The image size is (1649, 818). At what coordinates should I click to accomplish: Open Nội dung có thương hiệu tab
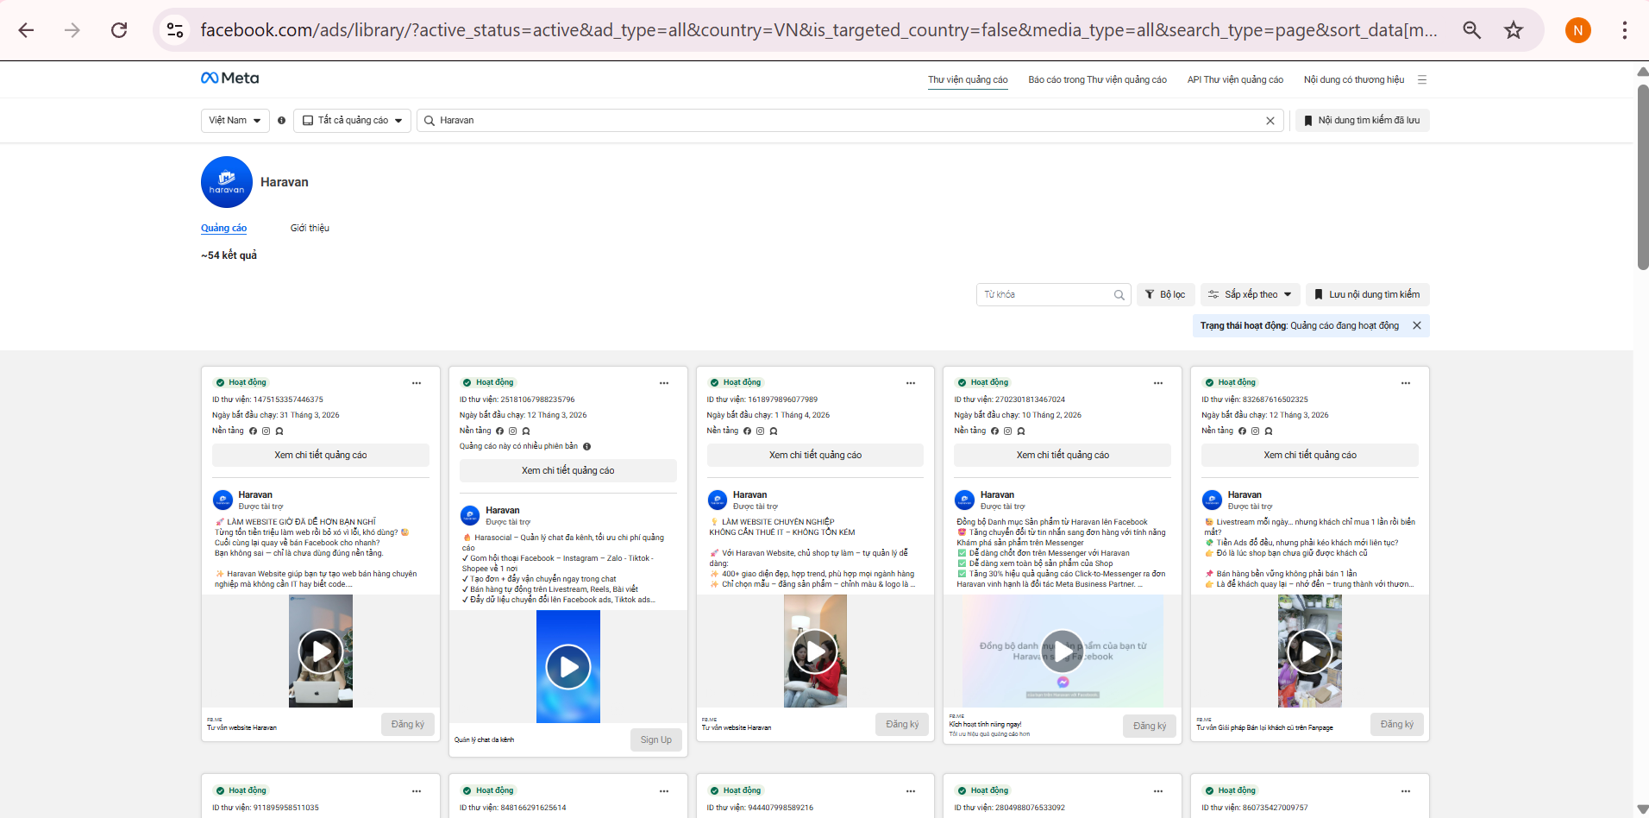pos(1354,79)
